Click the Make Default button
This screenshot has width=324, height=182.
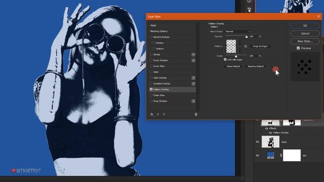233,66
